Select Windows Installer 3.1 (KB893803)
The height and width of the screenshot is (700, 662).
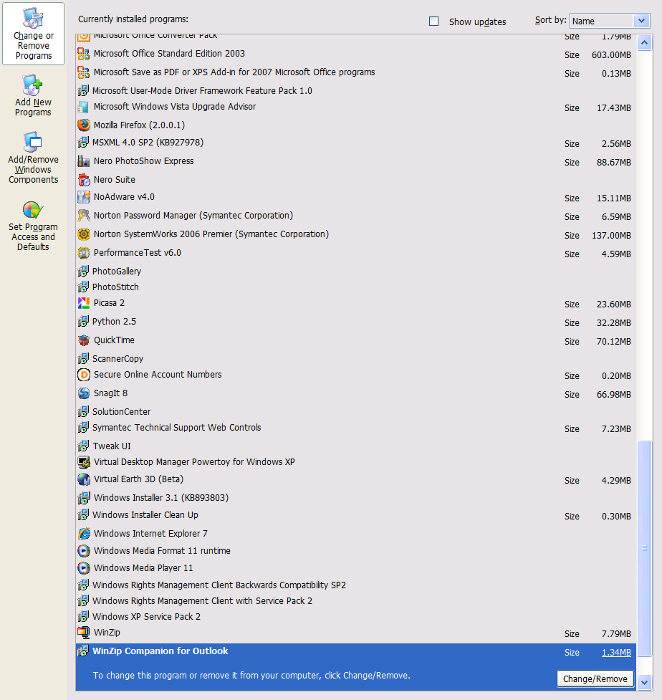coord(356,498)
